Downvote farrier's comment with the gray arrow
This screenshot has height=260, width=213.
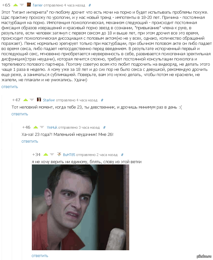(x=22, y=5)
